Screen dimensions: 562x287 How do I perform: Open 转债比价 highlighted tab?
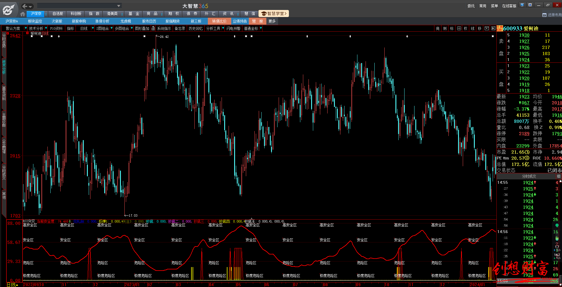coord(219,21)
